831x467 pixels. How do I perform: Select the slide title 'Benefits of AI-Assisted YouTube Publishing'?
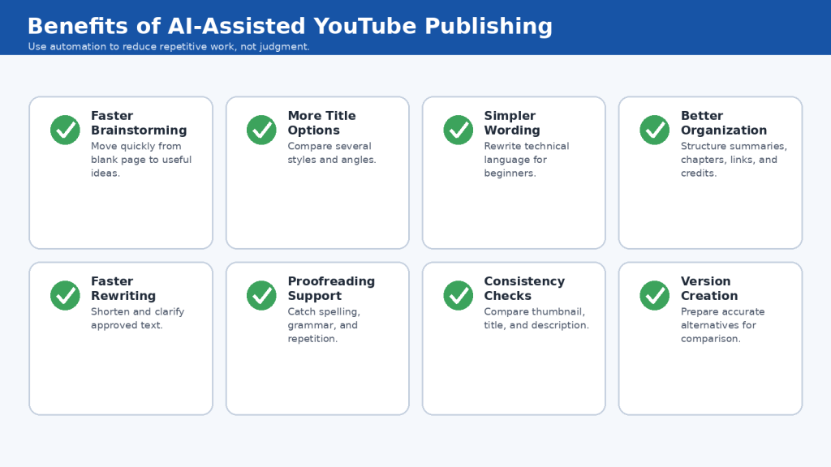pyautogui.click(x=290, y=27)
